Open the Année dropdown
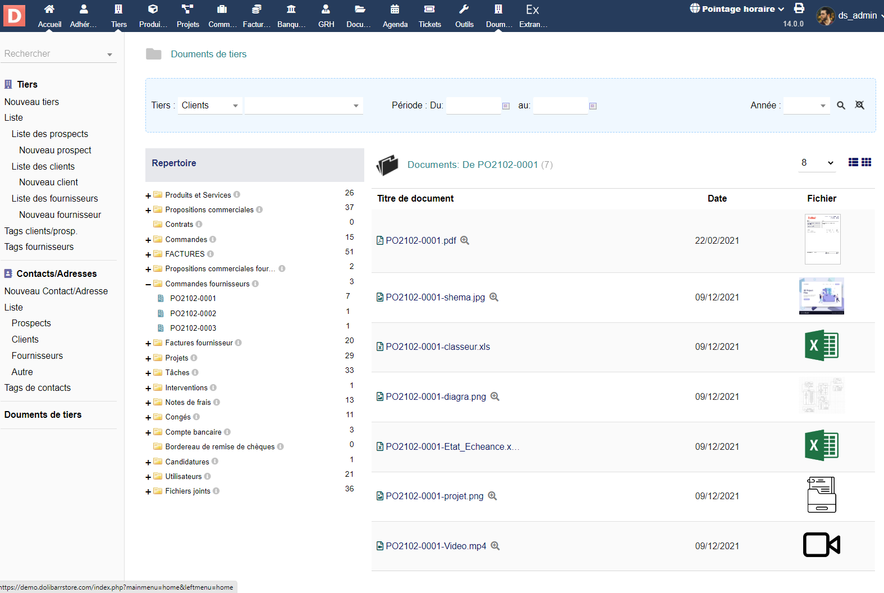884x593 pixels. [x=806, y=106]
